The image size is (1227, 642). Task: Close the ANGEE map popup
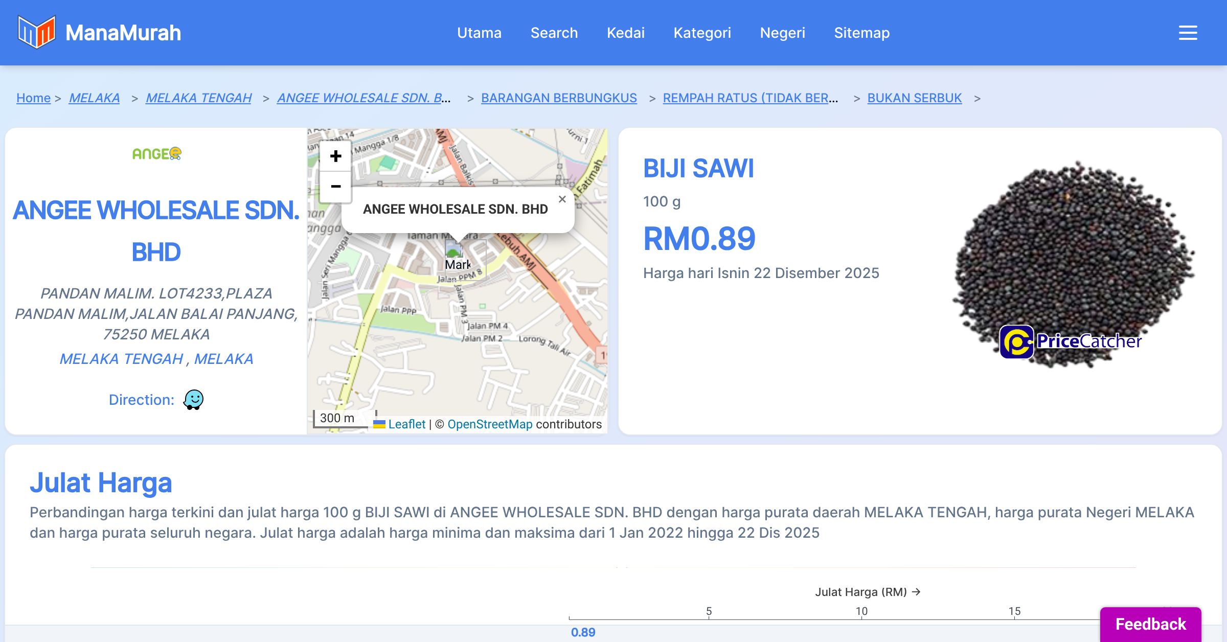pos(562,199)
